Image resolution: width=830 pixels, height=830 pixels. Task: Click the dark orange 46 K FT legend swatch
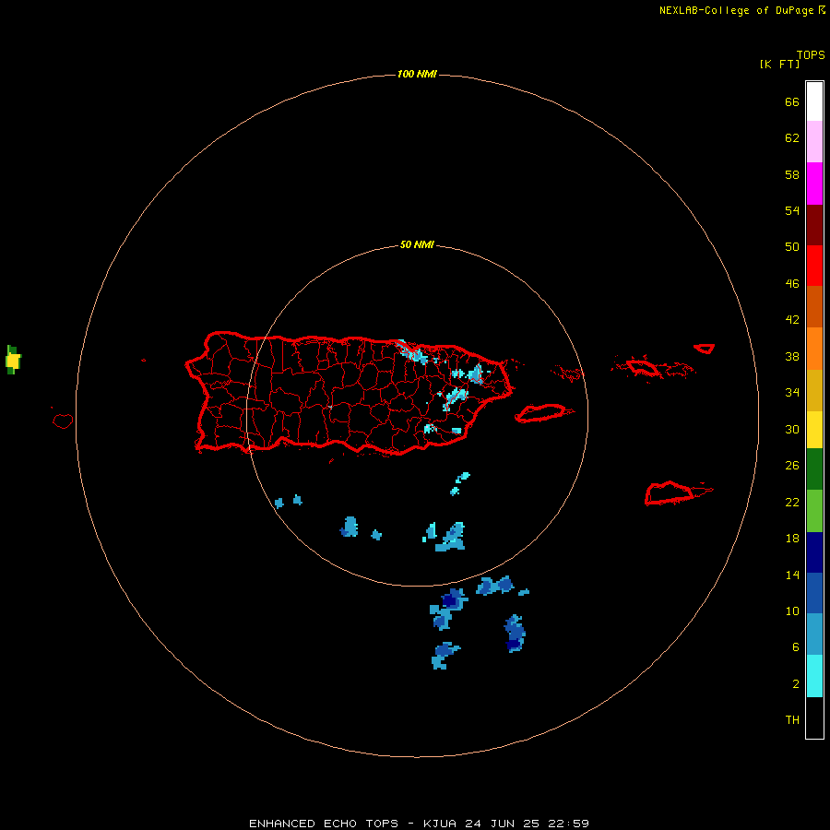[x=814, y=307]
